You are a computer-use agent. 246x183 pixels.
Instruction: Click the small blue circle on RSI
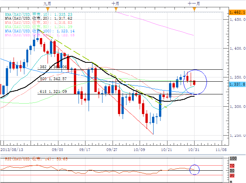point(195,170)
